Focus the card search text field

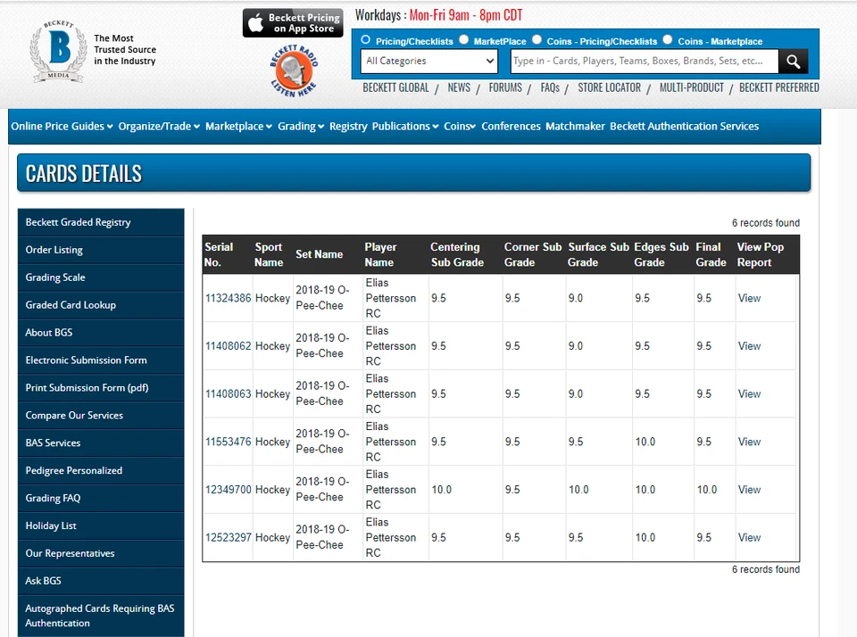(x=645, y=62)
